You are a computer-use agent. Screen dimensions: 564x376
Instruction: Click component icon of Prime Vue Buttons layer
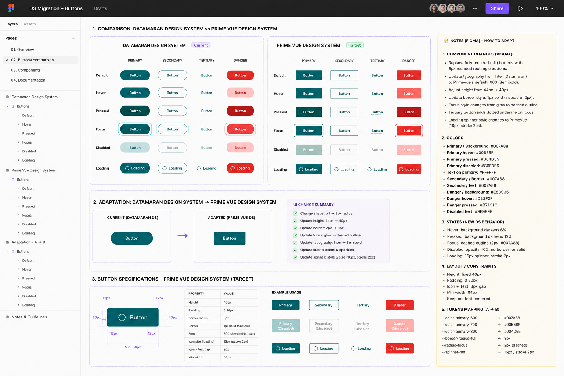[x=13, y=180]
